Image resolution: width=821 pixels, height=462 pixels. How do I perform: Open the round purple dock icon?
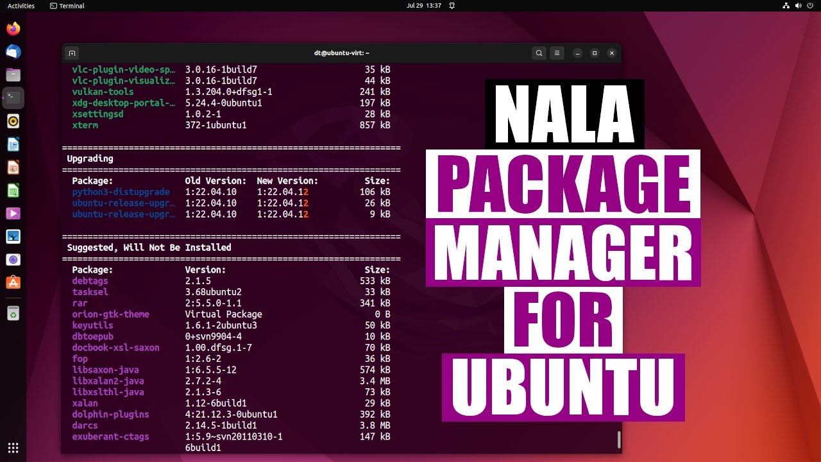13,260
